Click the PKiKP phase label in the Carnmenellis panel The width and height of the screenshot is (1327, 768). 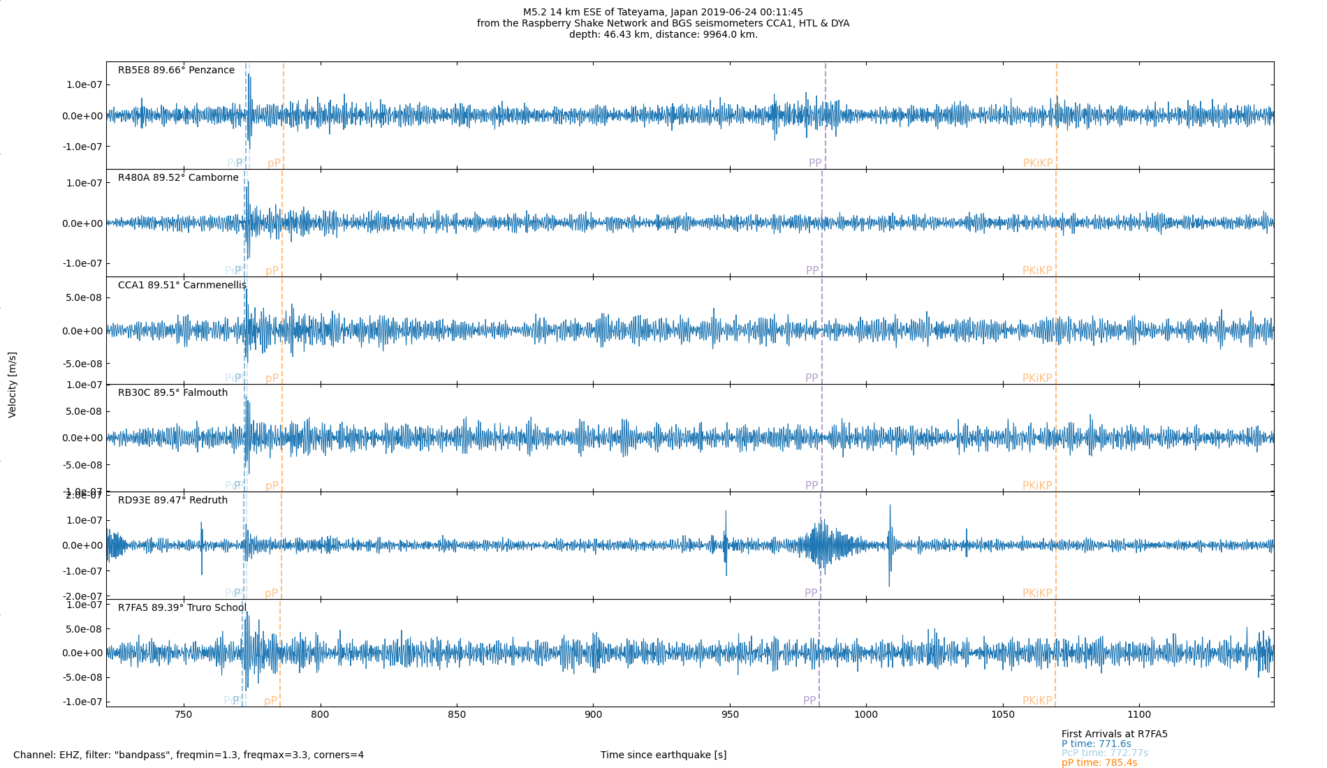pyautogui.click(x=1037, y=378)
